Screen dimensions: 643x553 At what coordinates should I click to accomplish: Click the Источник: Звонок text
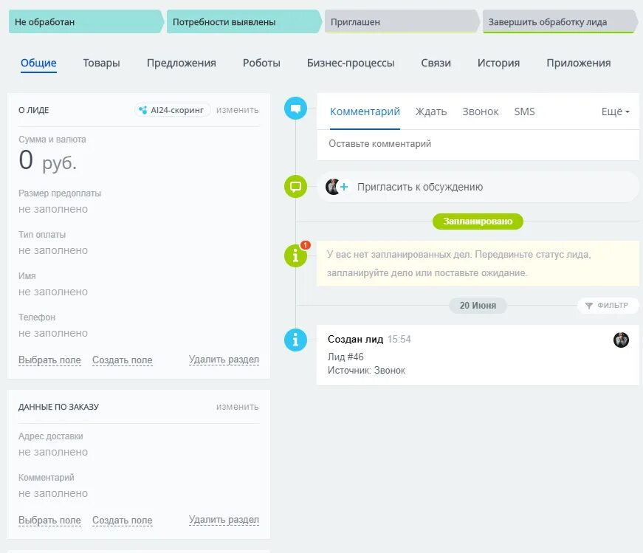click(366, 371)
